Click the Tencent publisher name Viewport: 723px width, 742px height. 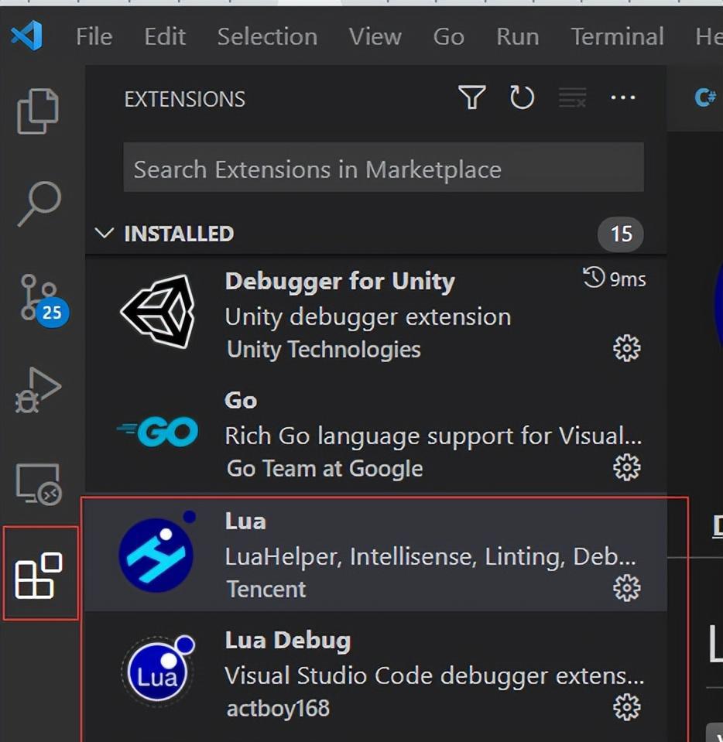(266, 589)
